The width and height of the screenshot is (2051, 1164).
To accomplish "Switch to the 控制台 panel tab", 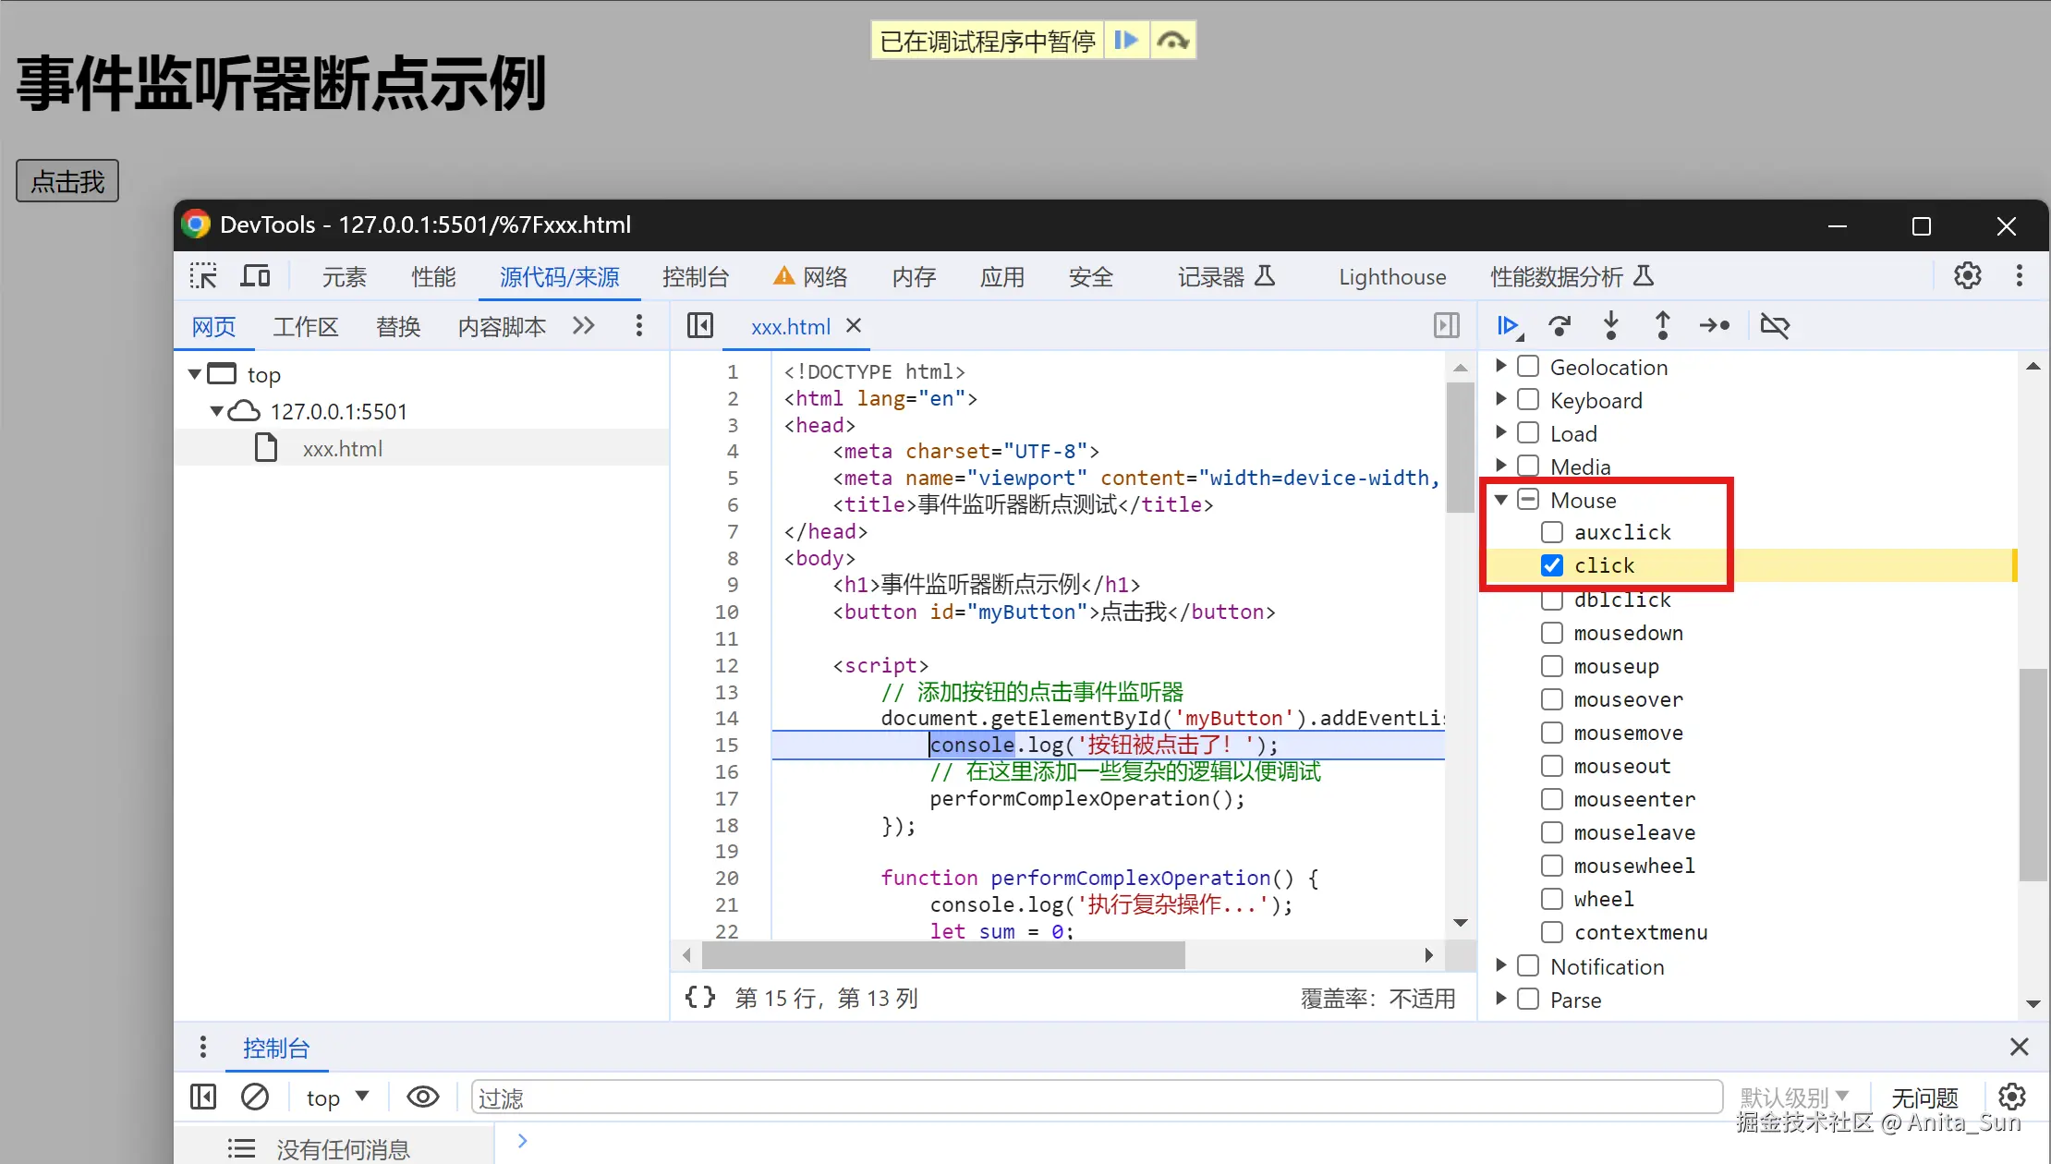I will (x=695, y=276).
